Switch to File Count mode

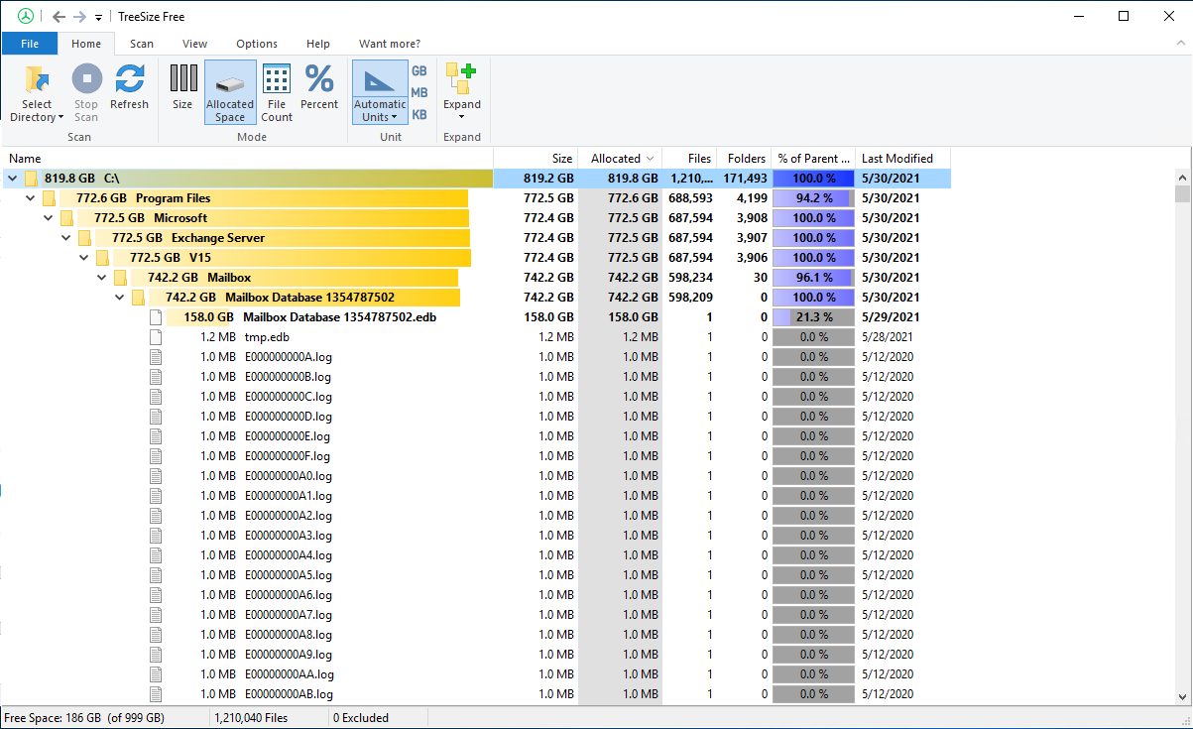click(x=277, y=93)
